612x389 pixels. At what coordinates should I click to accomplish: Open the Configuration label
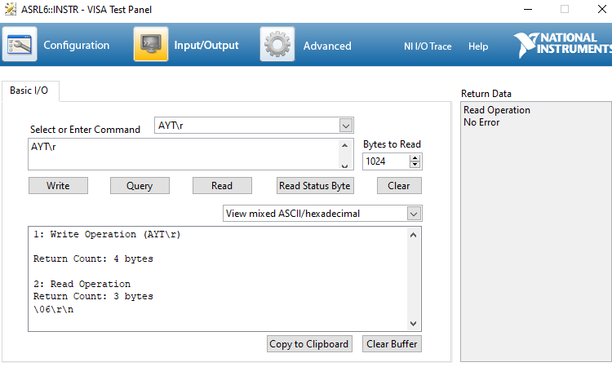coord(77,45)
